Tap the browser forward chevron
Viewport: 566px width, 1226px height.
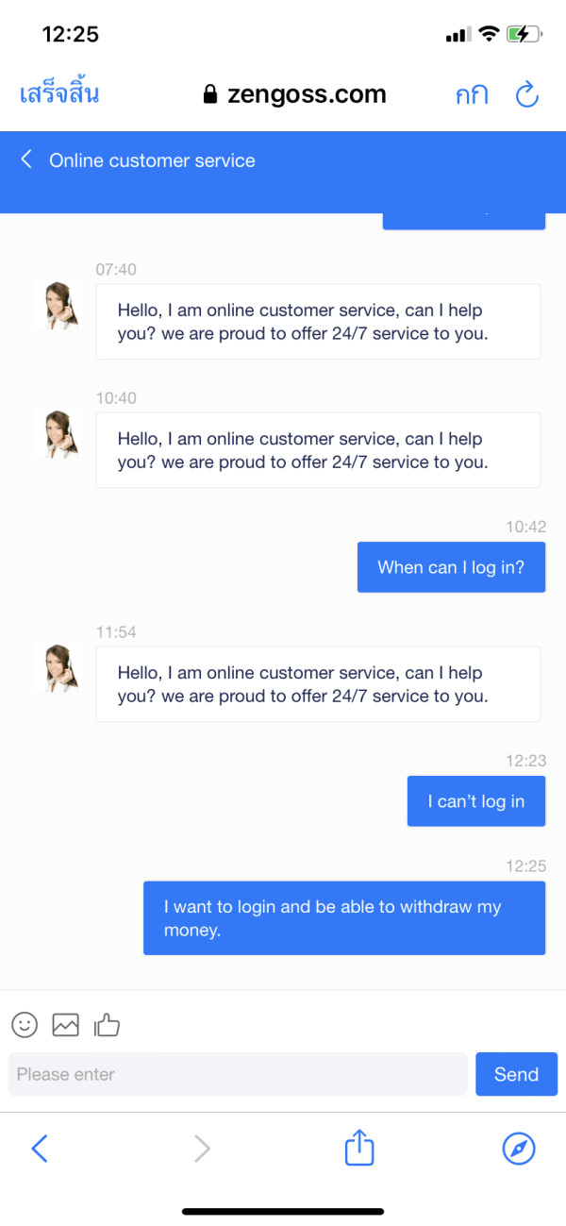click(x=202, y=1149)
